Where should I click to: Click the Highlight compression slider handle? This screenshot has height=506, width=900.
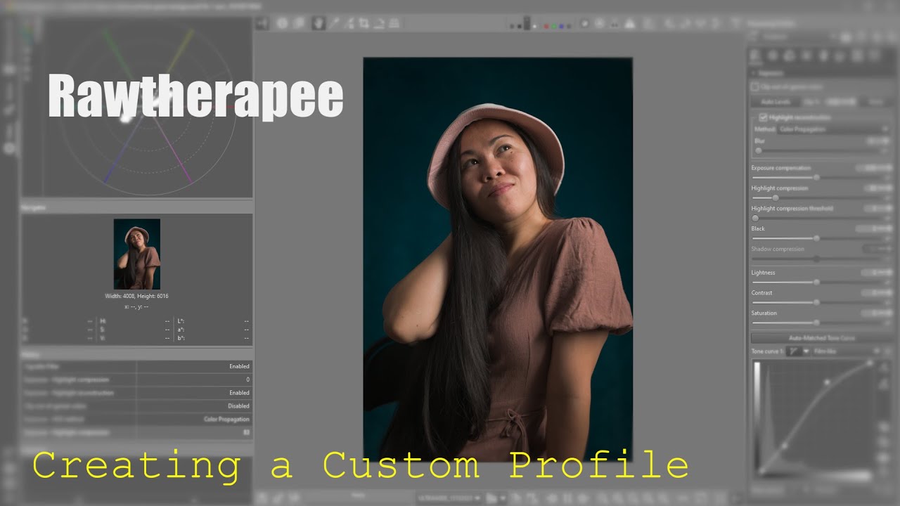pyautogui.click(x=776, y=197)
